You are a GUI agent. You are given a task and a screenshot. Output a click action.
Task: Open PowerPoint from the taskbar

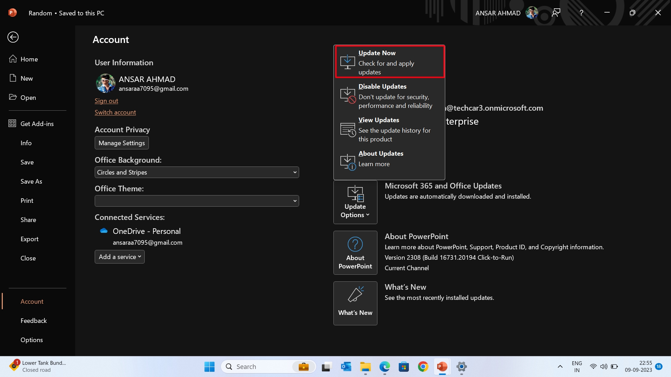[x=442, y=367]
